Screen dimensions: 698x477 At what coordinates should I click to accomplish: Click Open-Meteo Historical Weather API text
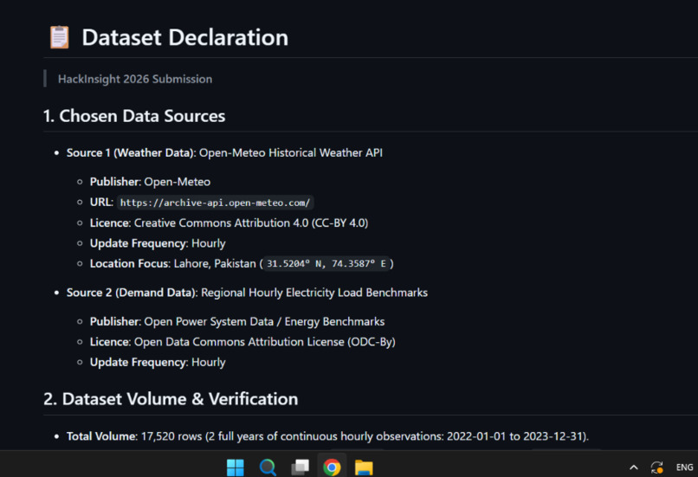[291, 152]
